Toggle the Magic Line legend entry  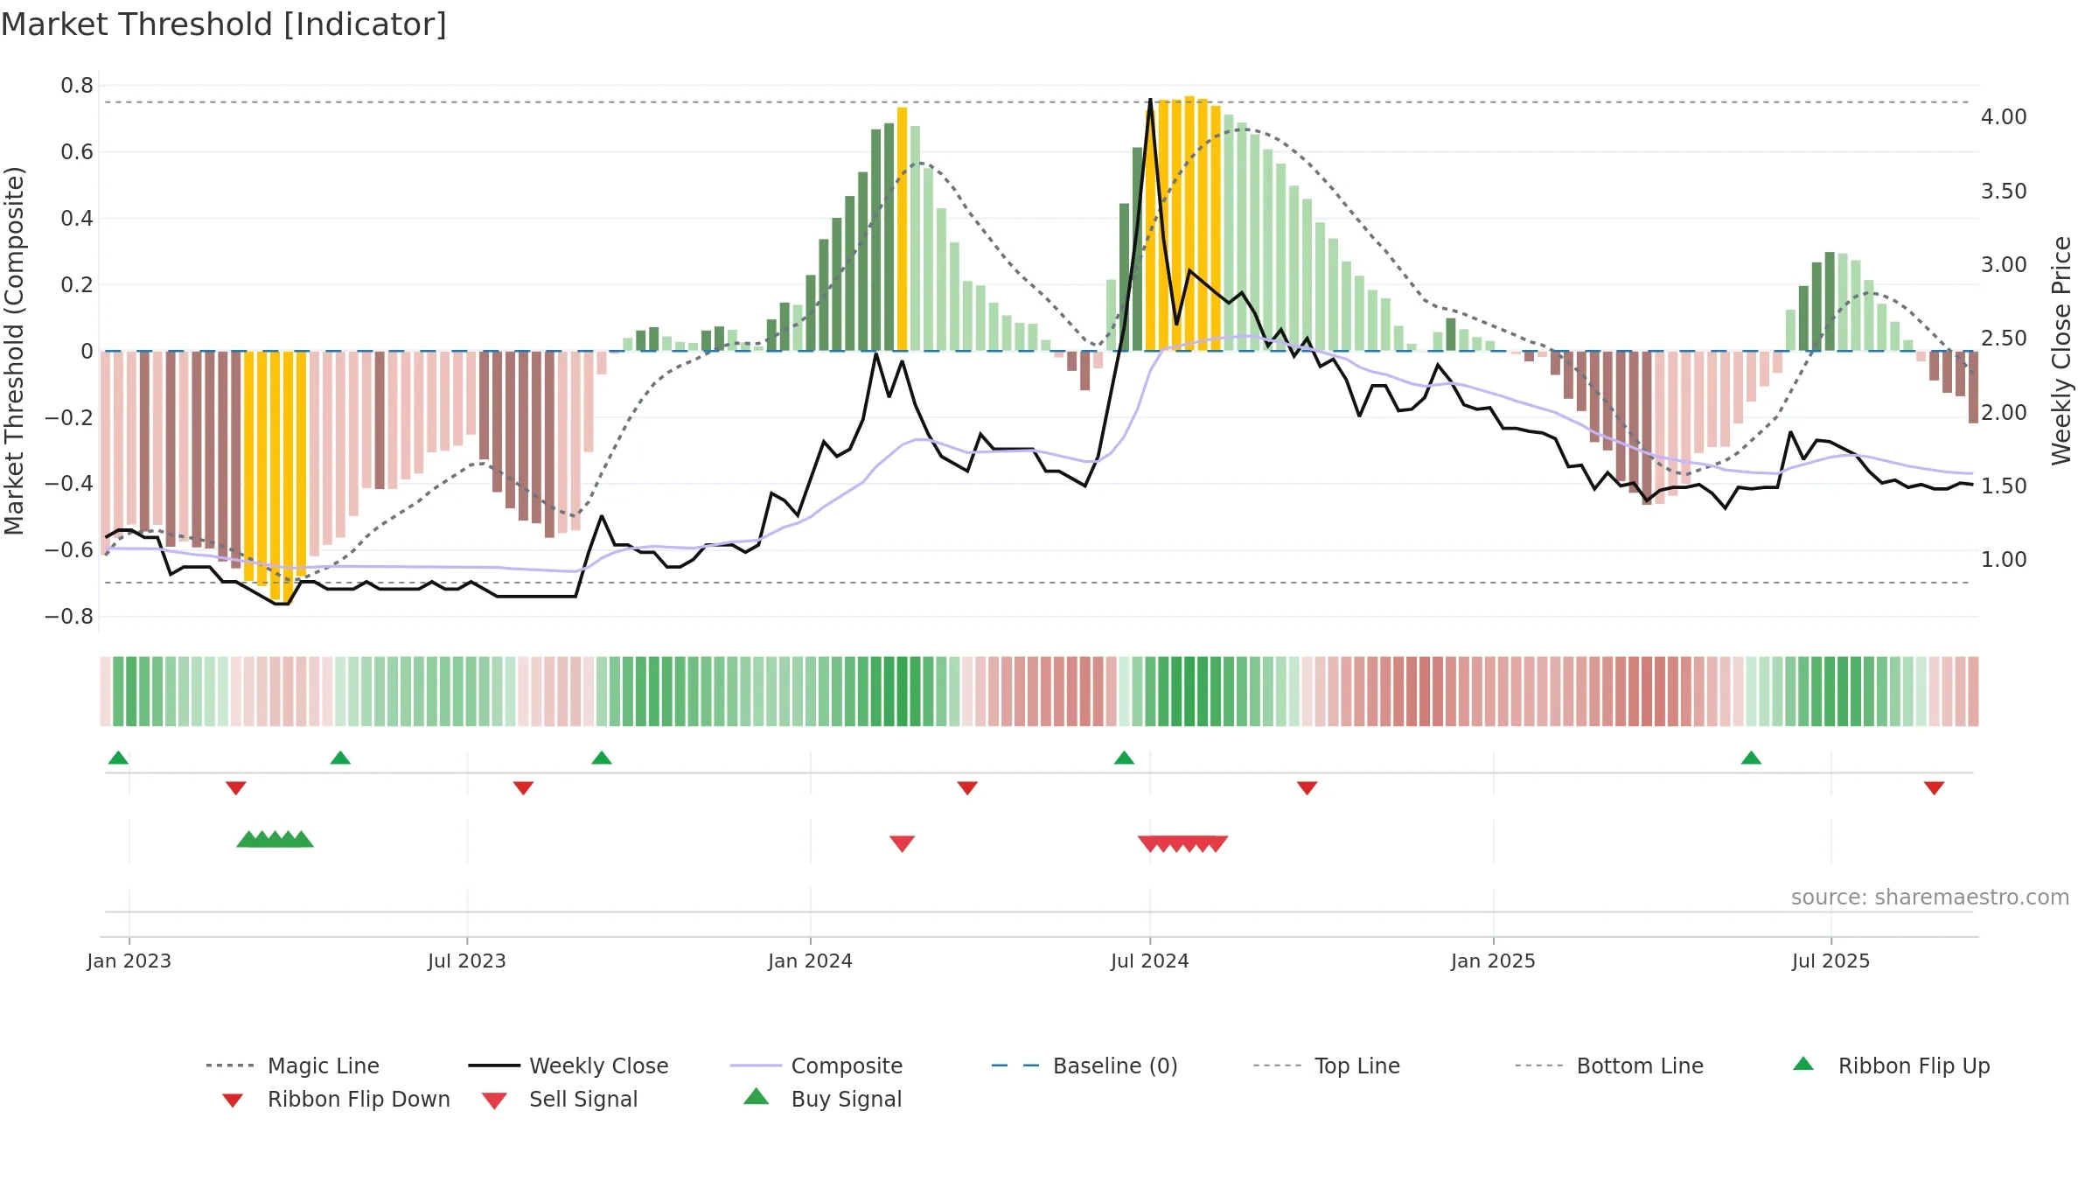pyautogui.click(x=292, y=1066)
